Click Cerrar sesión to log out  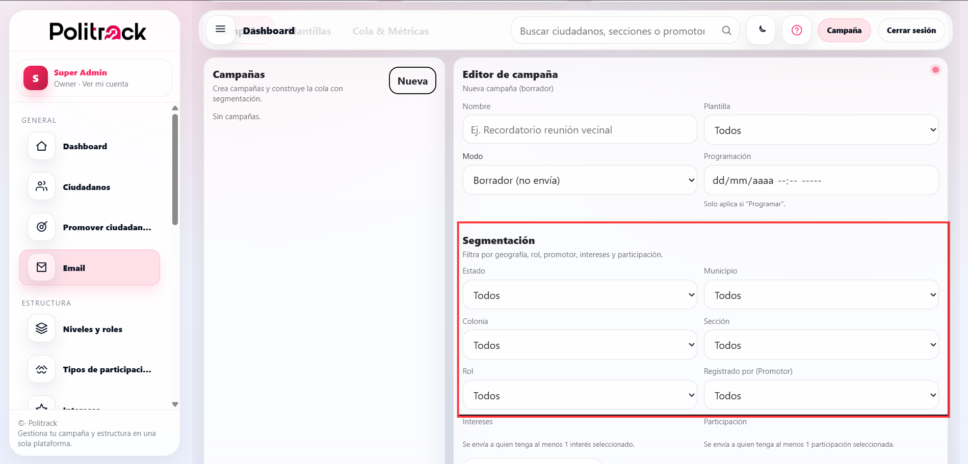click(911, 30)
